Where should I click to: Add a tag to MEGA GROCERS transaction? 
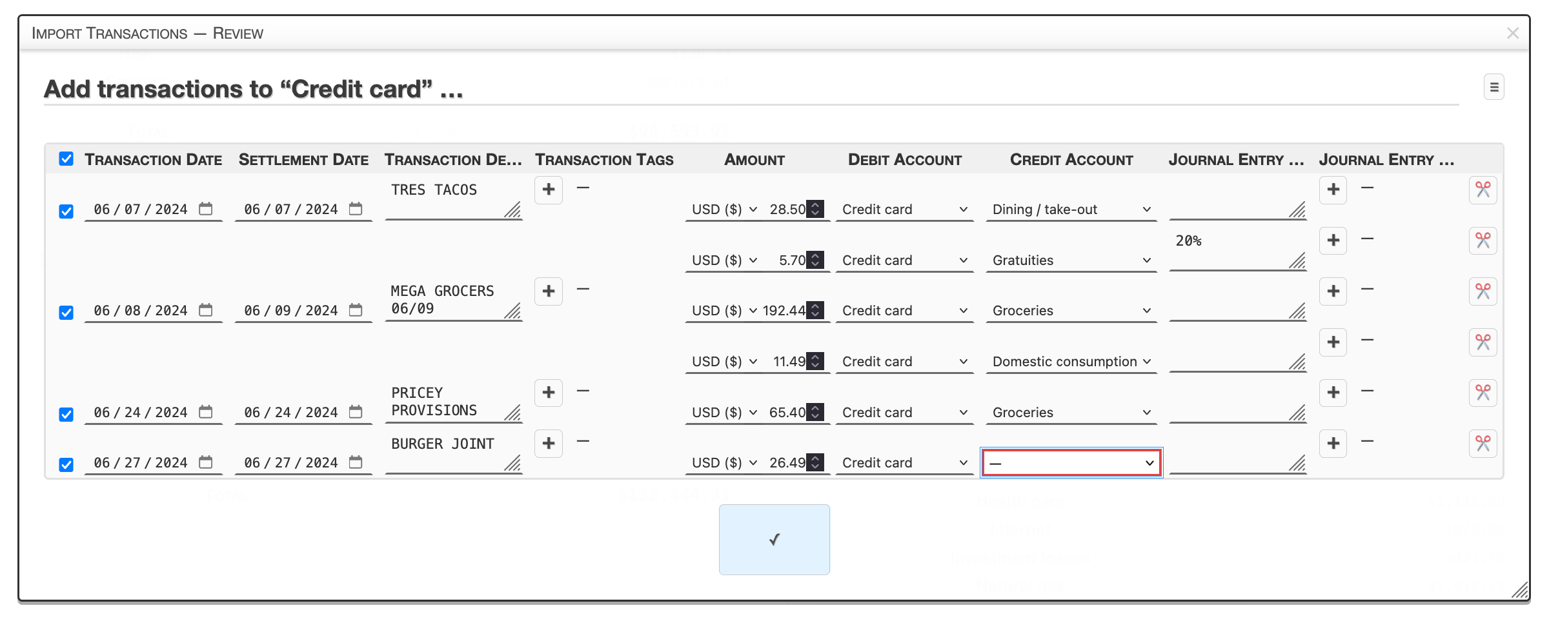point(549,291)
